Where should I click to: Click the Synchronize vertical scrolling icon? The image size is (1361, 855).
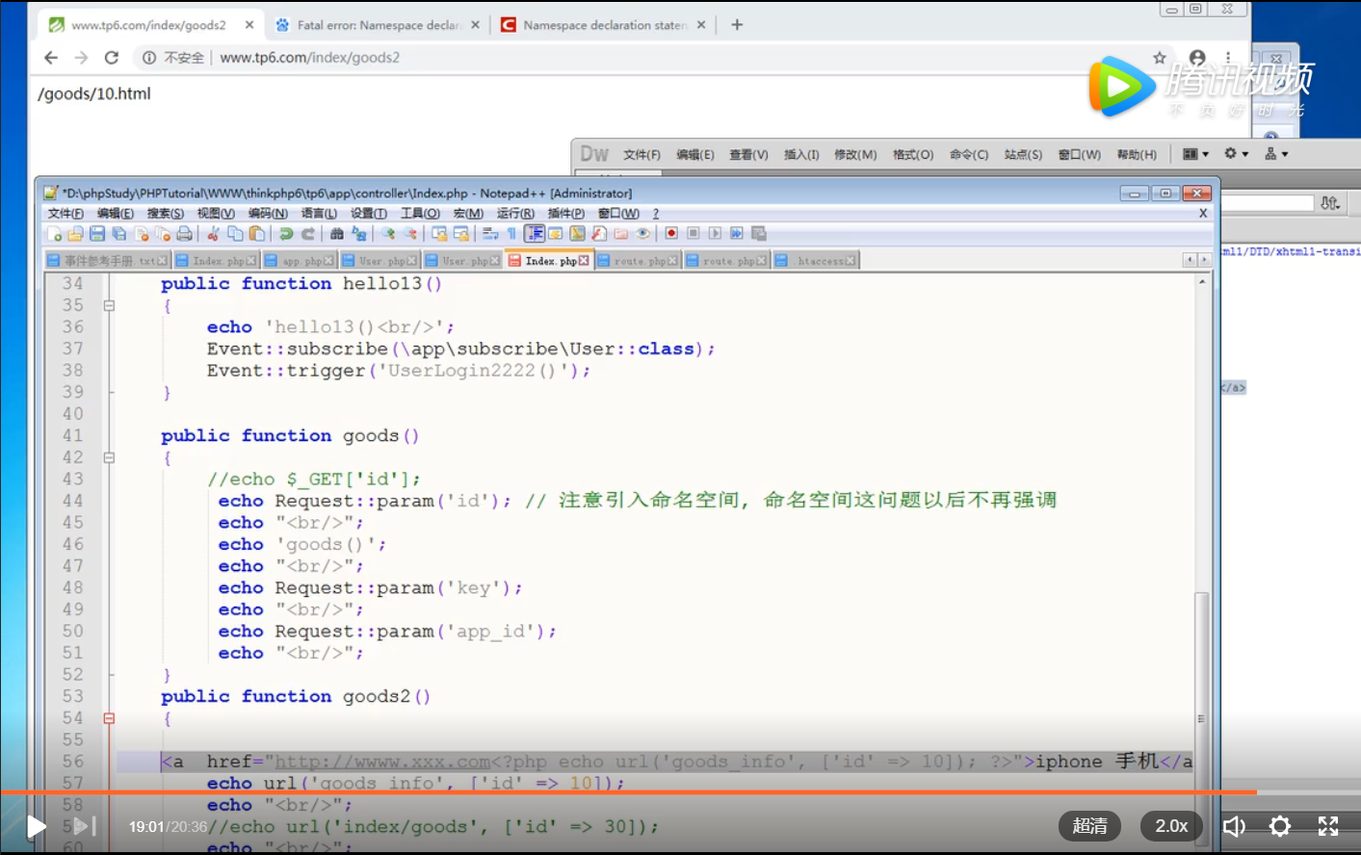point(439,233)
